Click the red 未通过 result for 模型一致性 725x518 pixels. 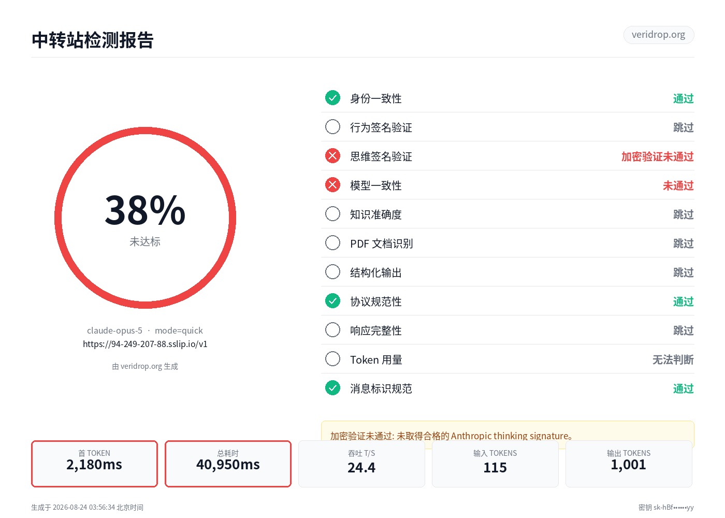coord(678,185)
